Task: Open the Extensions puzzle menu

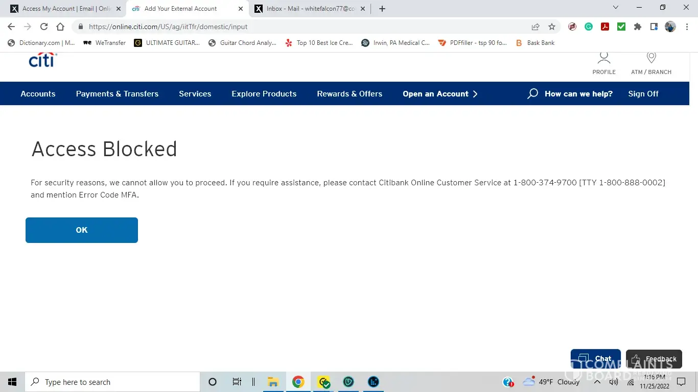Action: click(638, 27)
